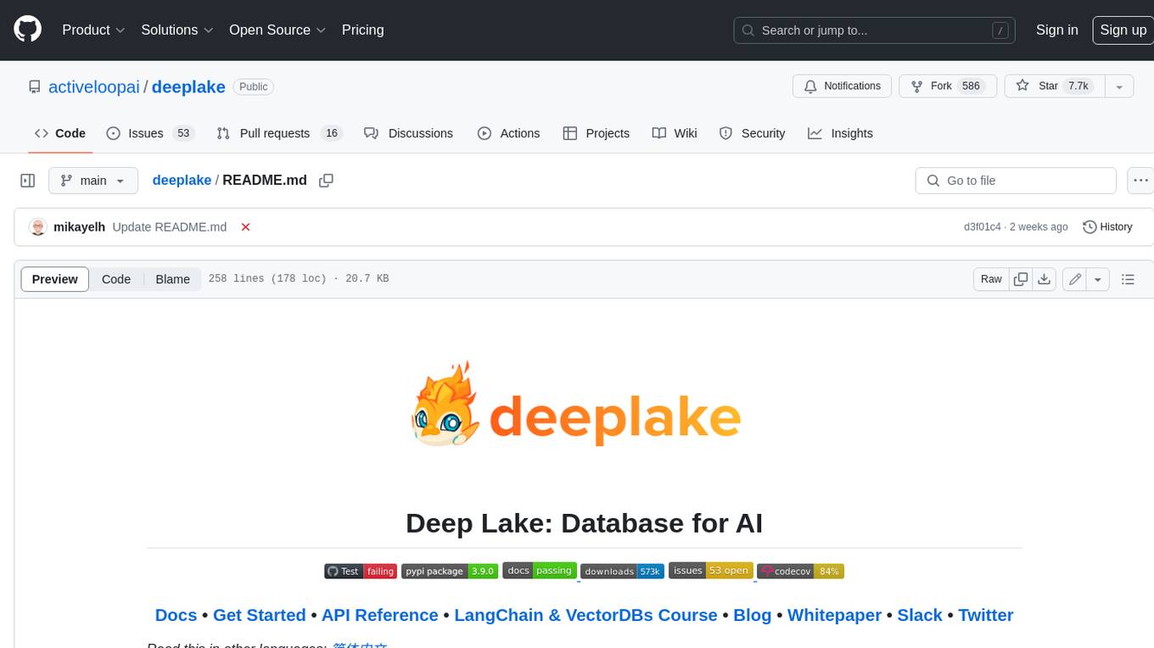
Task: Click the issues 53 open badge
Action: pos(711,571)
